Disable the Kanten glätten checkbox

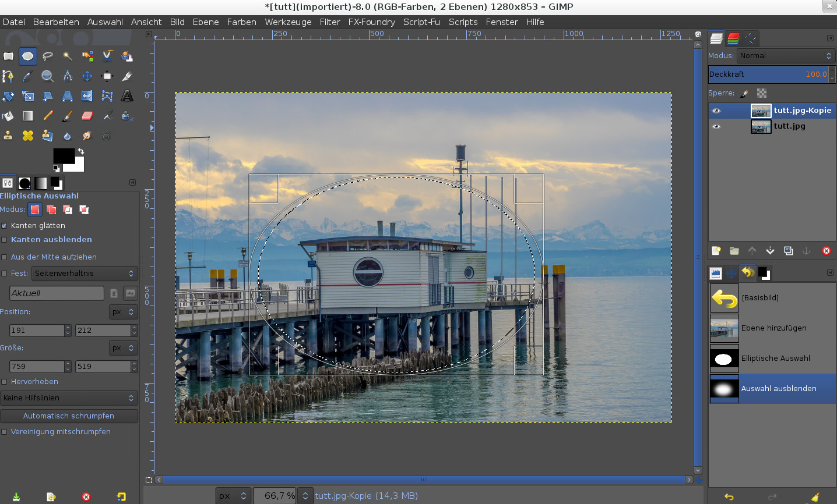tap(5, 226)
